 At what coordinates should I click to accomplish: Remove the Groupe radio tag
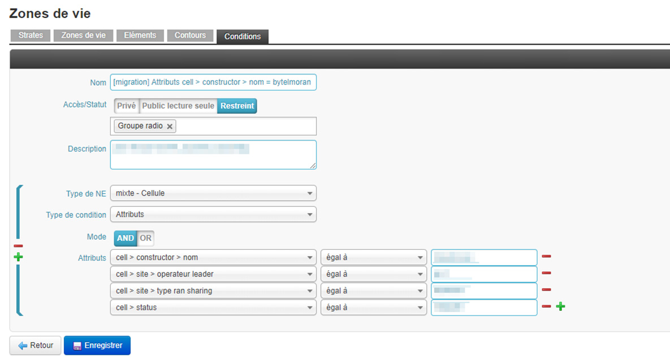click(x=170, y=127)
